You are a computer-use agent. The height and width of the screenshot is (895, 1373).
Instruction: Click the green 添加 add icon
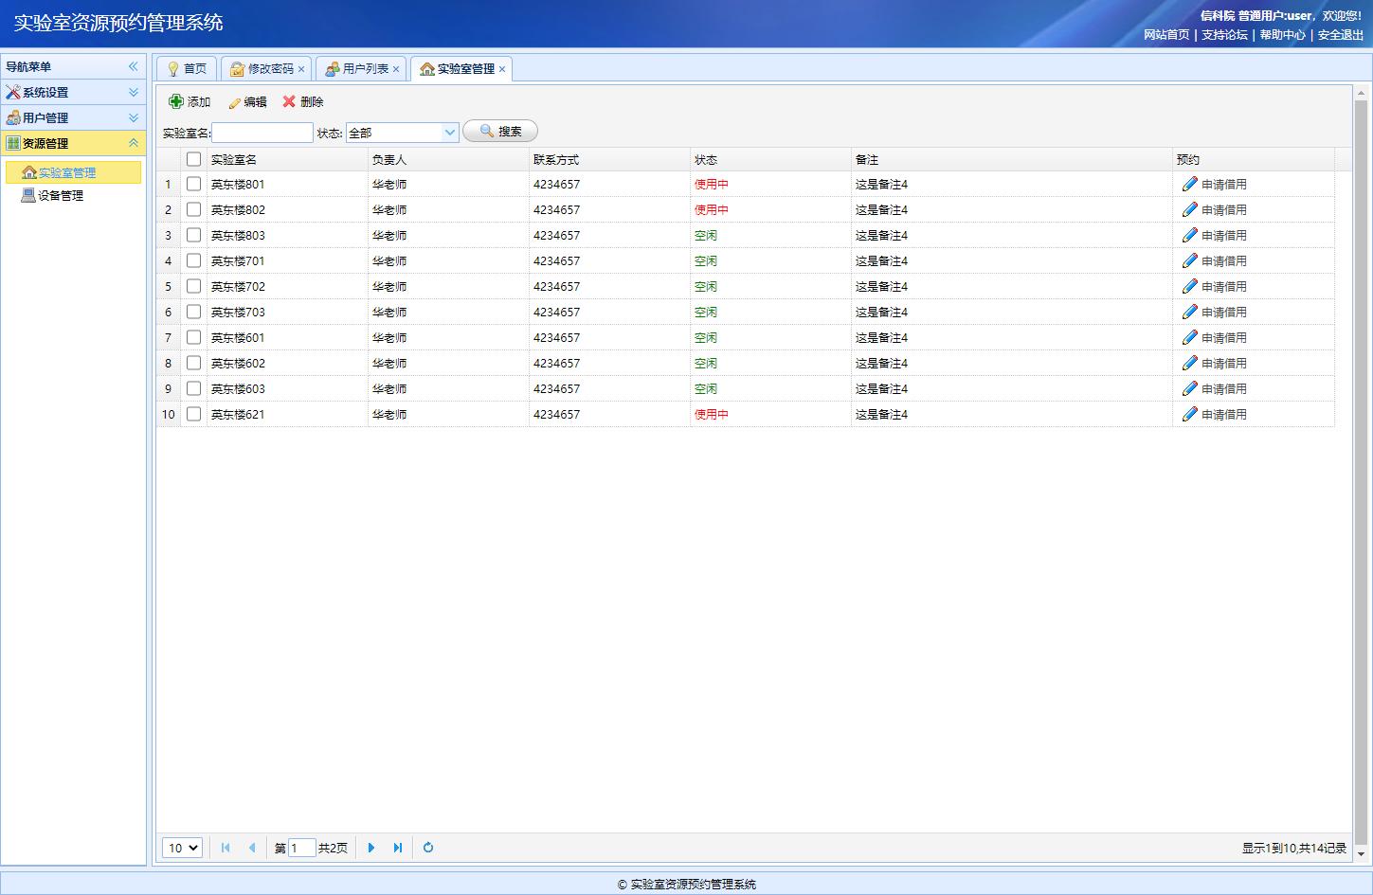pyautogui.click(x=176, y=101)
